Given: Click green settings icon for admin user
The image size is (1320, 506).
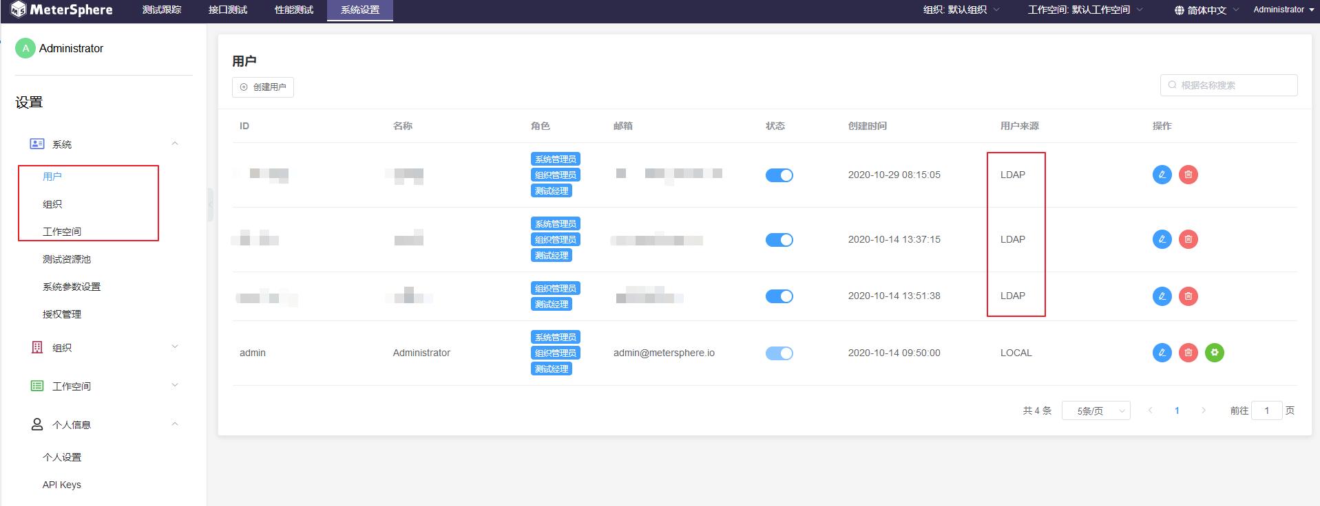Looking at the screenshot, I should click(x=1214, y=353).
